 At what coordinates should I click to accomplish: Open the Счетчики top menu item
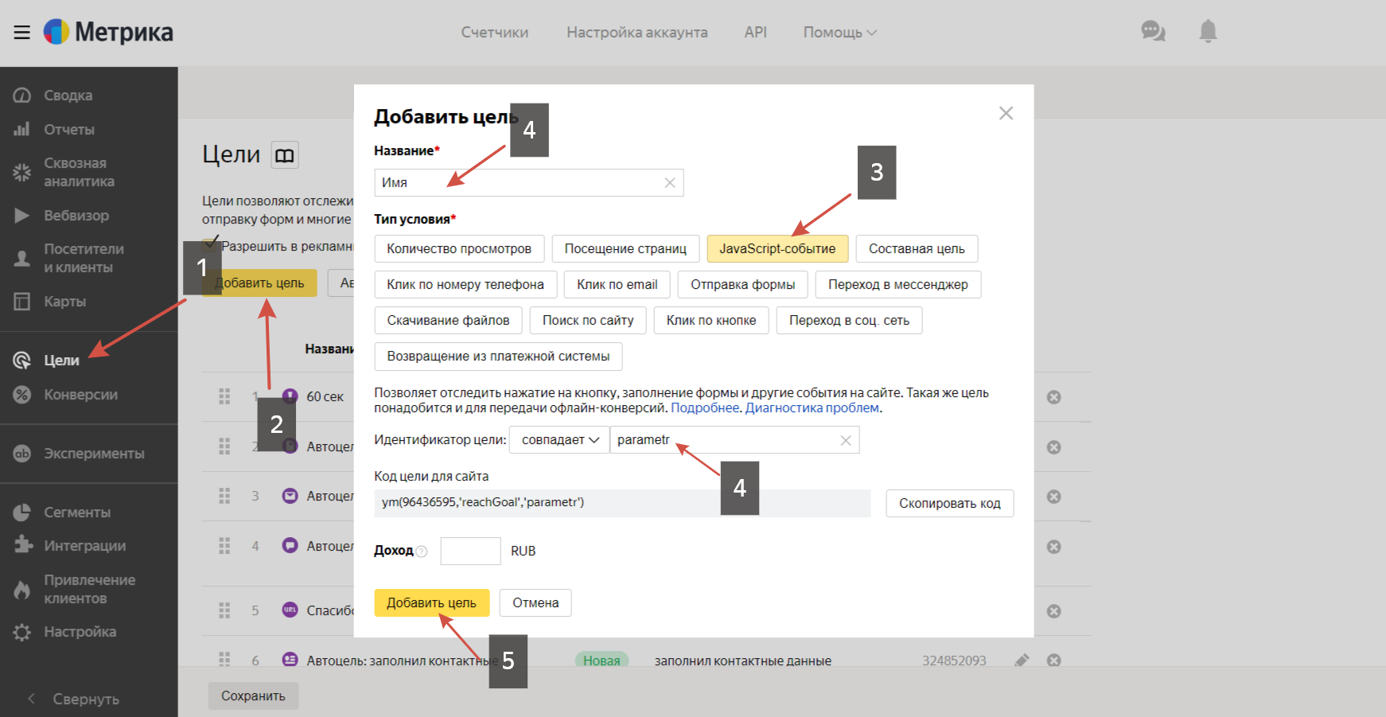(x=495, y=32)
